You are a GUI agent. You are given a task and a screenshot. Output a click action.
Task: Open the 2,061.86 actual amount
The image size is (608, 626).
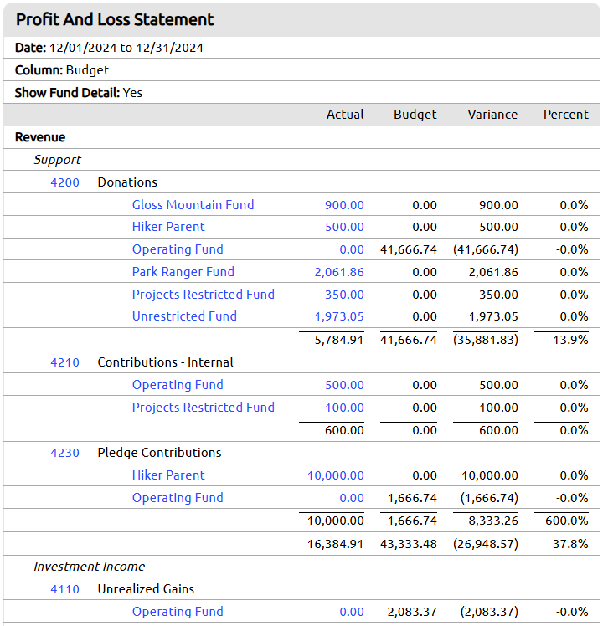[339, 272]
